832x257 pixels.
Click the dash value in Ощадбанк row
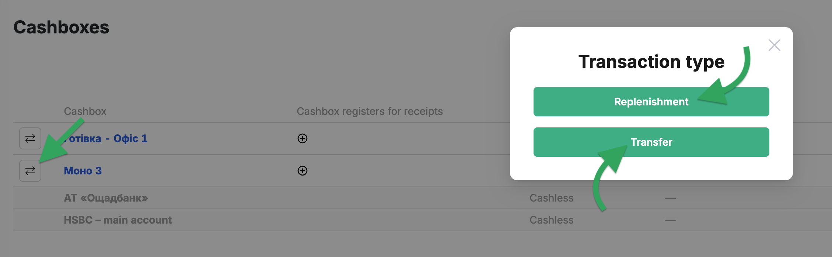(670, 198)
